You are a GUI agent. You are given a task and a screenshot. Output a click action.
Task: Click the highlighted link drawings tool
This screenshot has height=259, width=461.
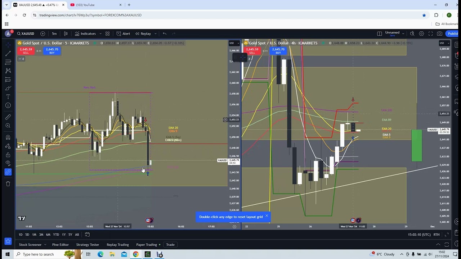click(x=8, y=172)
